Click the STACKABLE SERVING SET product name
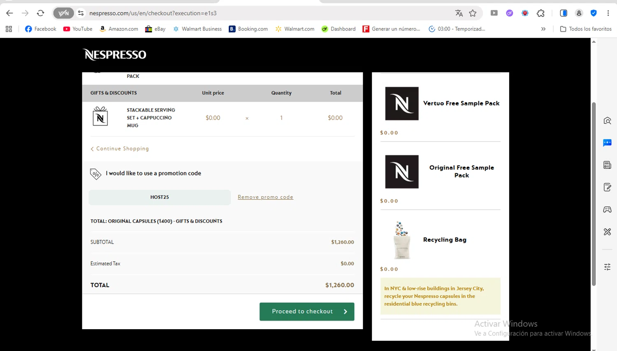Image resolution: width=617 pixels, height=351 pixels. pos(151,118)
